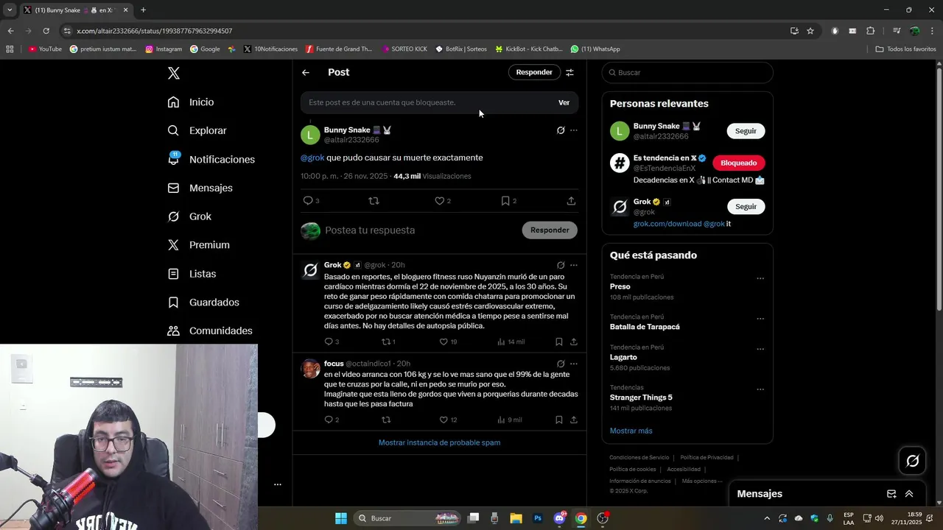Reply icon on main post with 3 replies
Viewport: 943px width, 530px height.
click(x=308, y=200)
